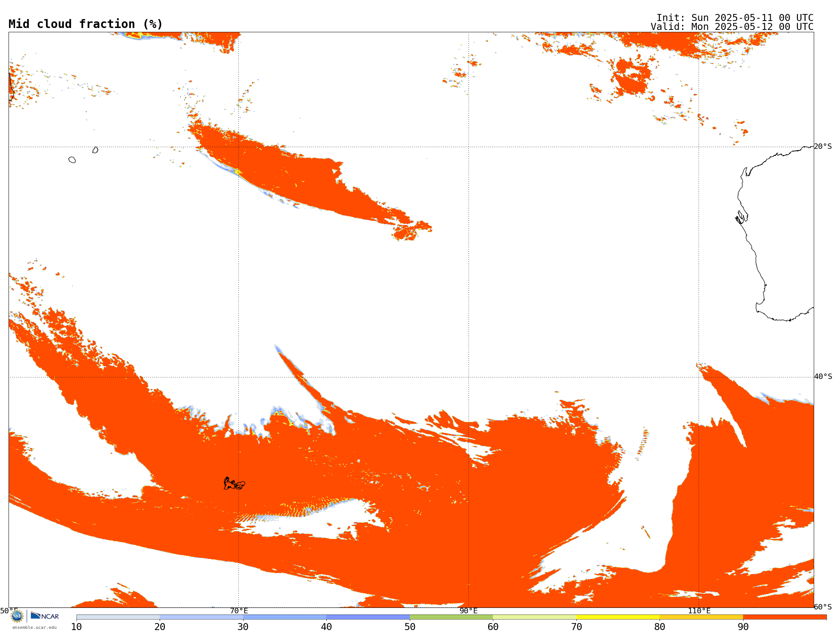Click the 10-20 pale gray colorbar segment

[x=118, y=617]
